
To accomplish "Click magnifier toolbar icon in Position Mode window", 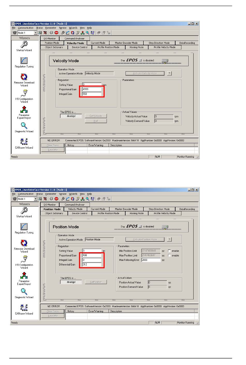I will coord(88,199).
